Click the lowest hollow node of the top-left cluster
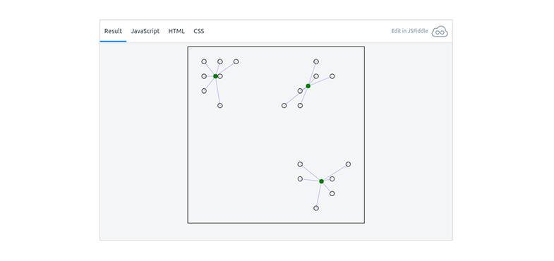This screenshot has height=261, width=554. [220, 106]
